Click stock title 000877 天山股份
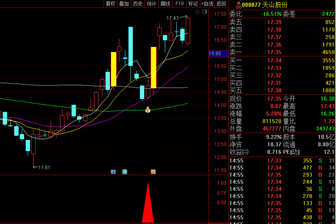Viewport: 336px width, 224px height. [264, 5]
